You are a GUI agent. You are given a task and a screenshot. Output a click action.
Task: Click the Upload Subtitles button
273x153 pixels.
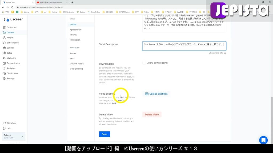[x=156, y=94]
